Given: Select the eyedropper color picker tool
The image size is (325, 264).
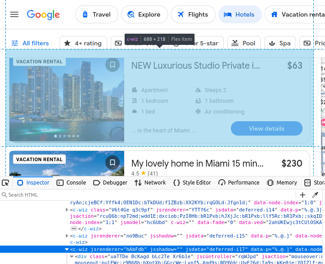Looking at the screenshot, I should pos(315,195).
